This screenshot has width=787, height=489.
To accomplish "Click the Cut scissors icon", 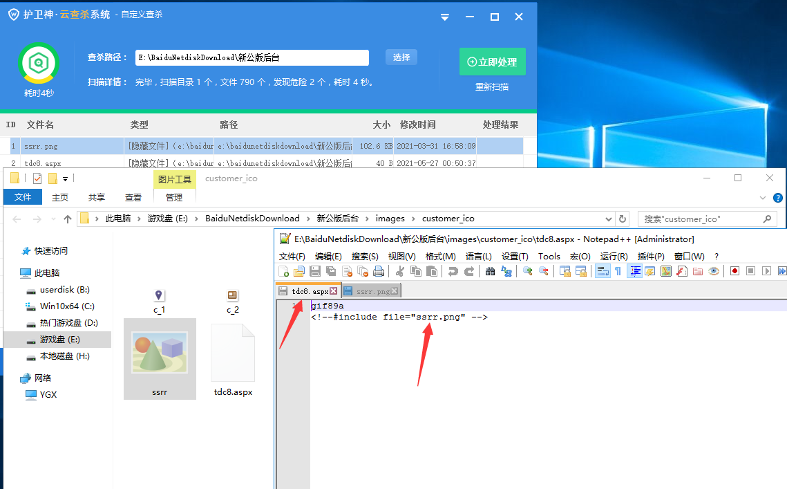I will [x=399, y=271].
